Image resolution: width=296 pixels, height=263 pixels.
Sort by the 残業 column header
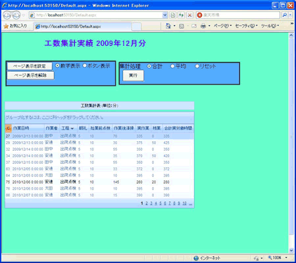click(x=157, y=129)
